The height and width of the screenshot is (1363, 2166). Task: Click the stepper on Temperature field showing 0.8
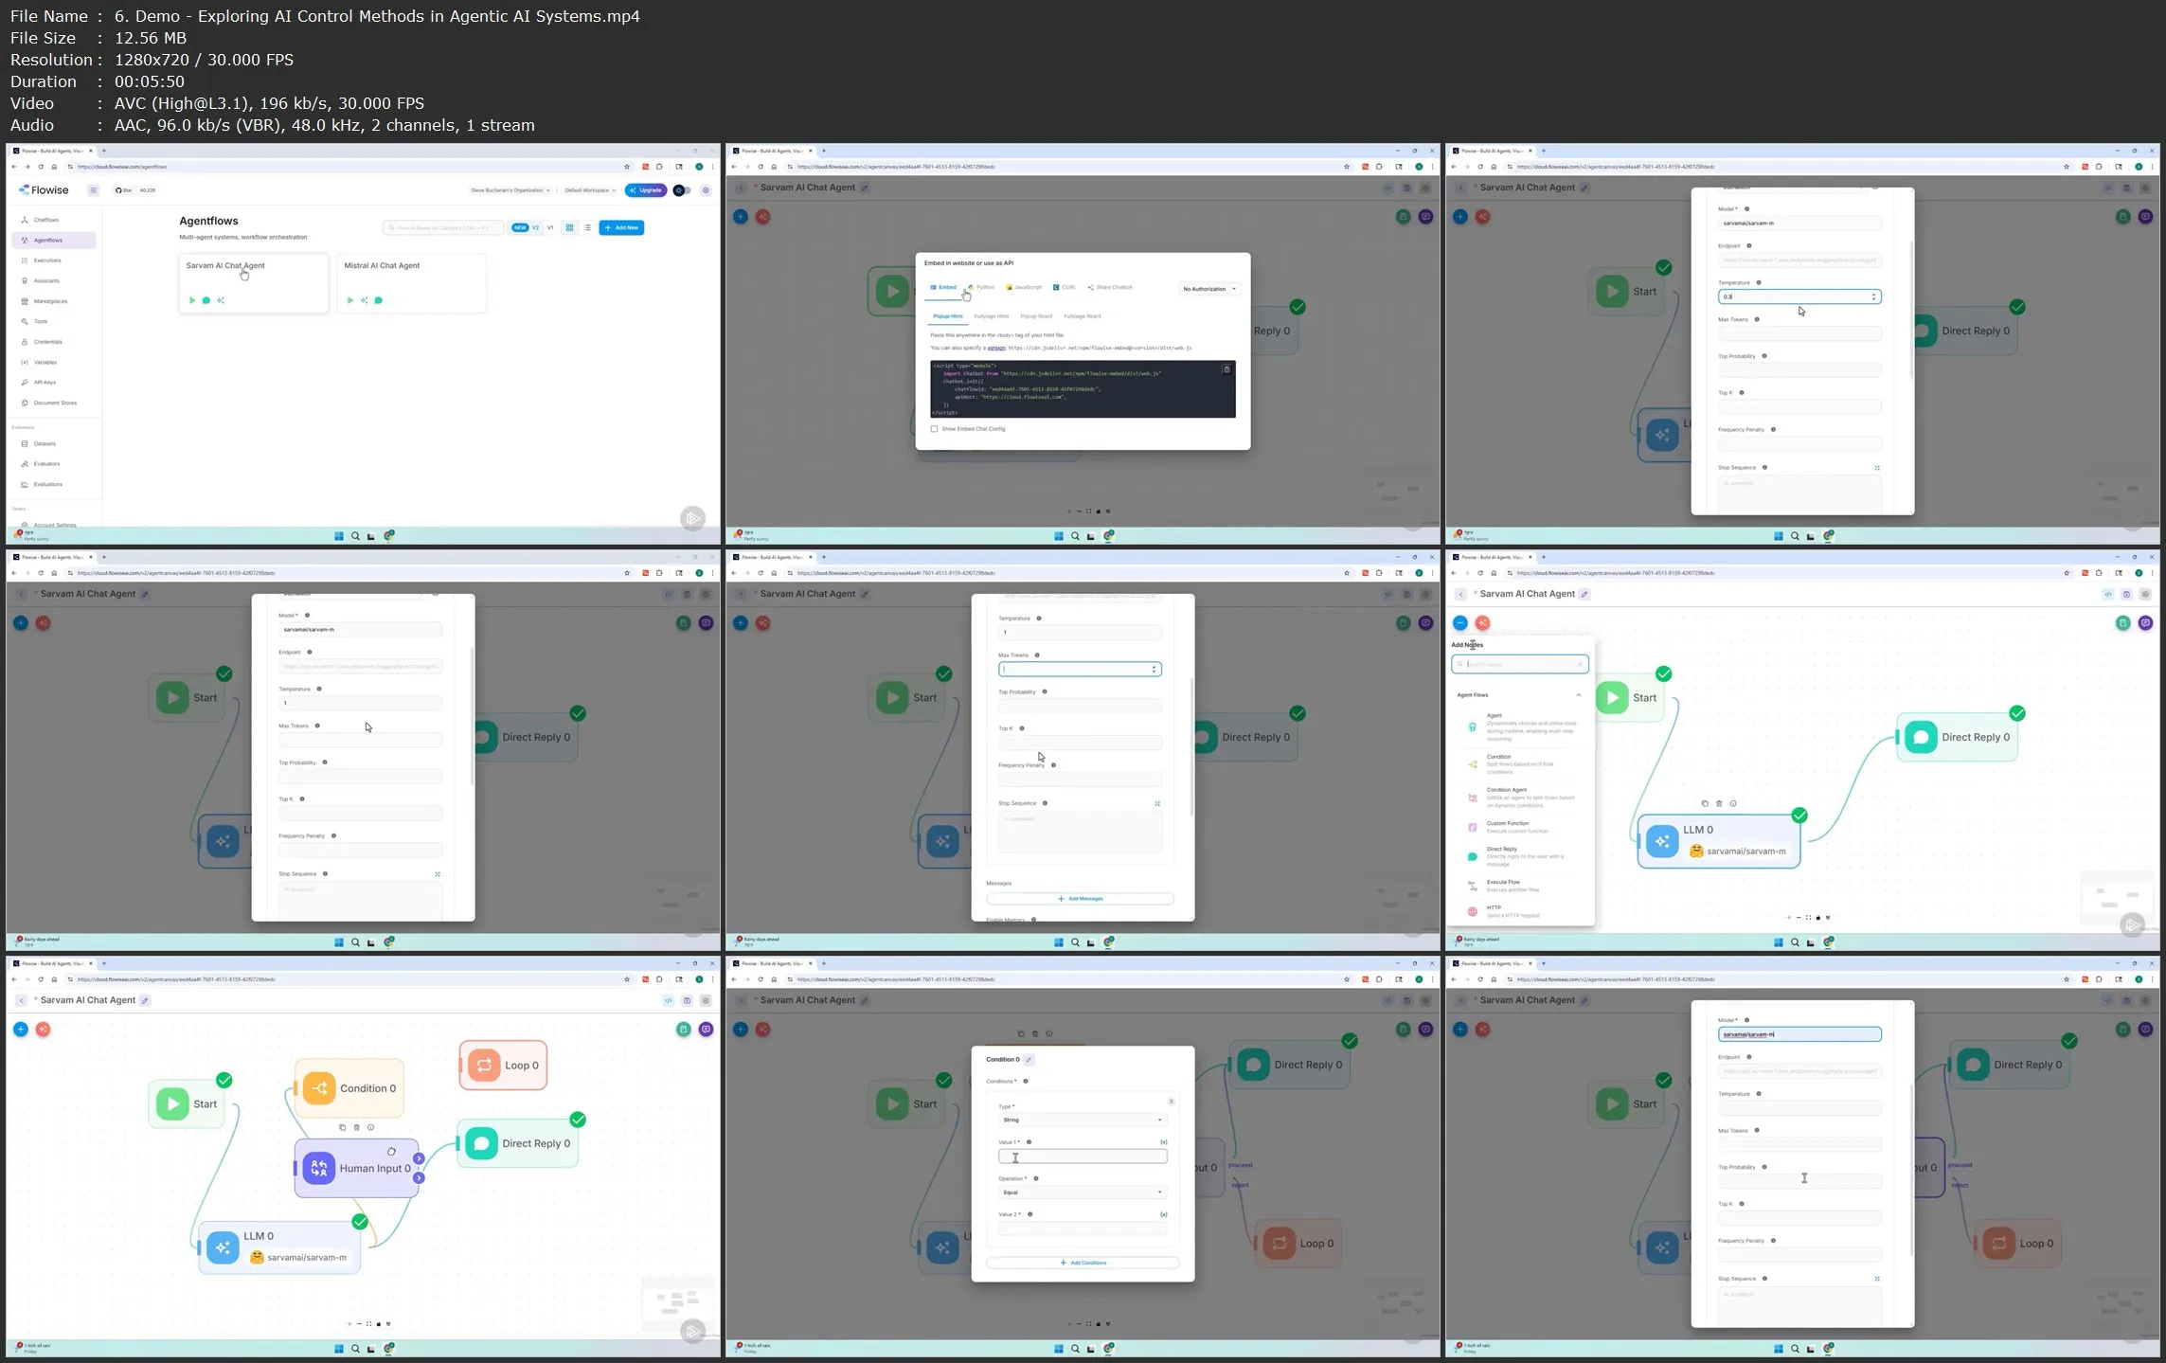pos(1873,297)
